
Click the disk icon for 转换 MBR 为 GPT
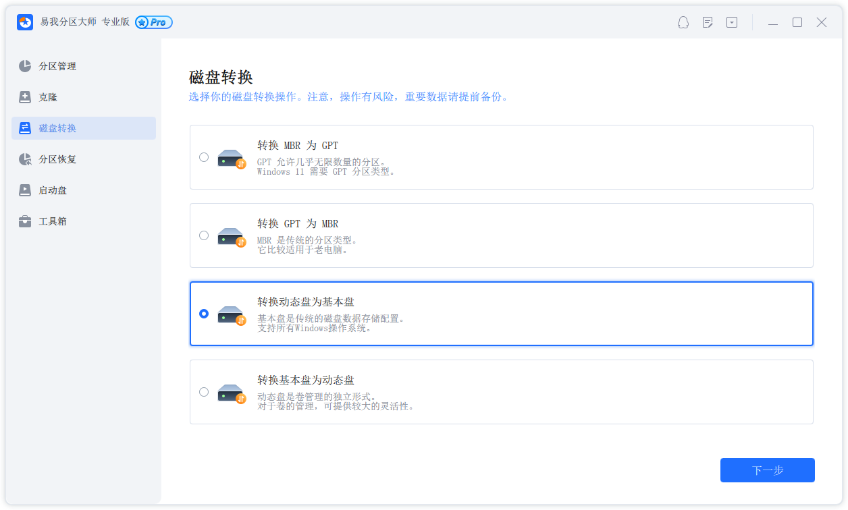(231, 159)
